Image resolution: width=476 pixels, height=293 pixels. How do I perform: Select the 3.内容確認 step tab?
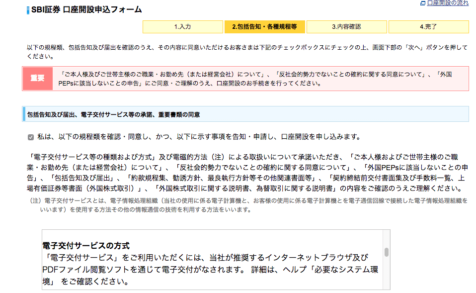(347, 27)
